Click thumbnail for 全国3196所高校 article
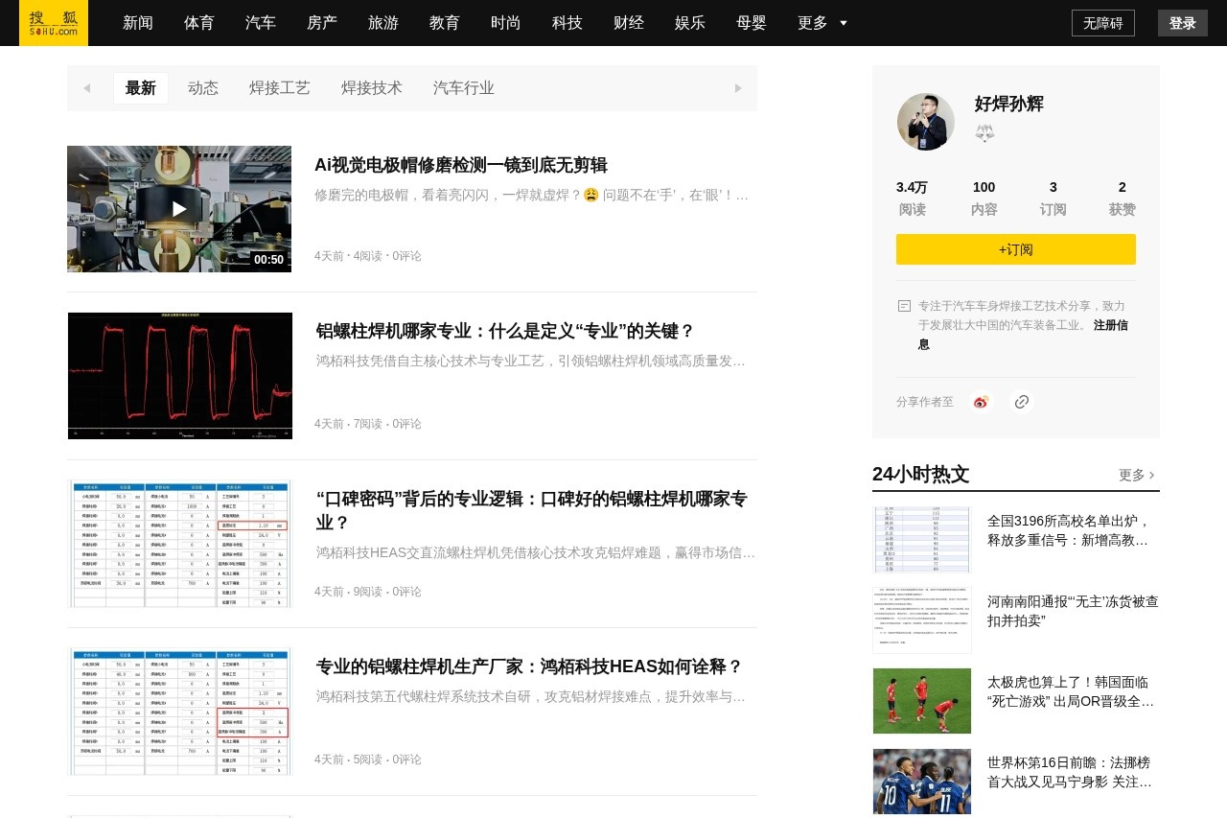1227x818 pixels. pos(922,540)
